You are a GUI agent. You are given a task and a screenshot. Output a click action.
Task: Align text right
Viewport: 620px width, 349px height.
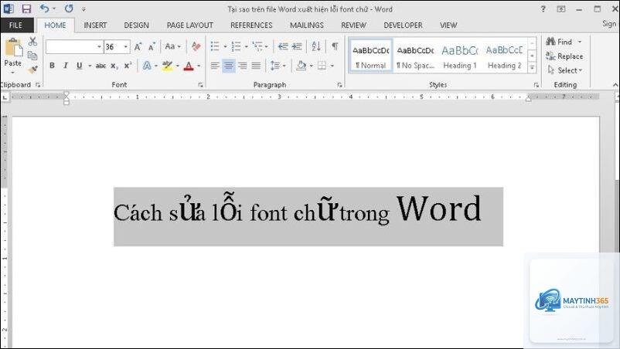point(243,66)
